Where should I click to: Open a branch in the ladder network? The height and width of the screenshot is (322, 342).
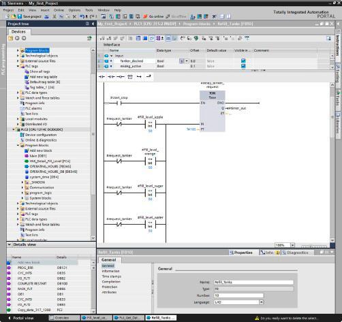139,77
